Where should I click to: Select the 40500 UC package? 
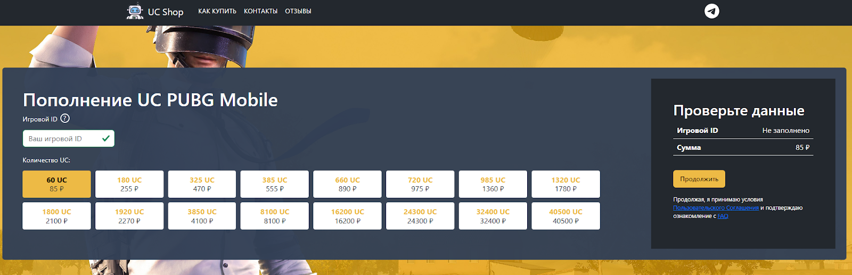tap(566, 216)
